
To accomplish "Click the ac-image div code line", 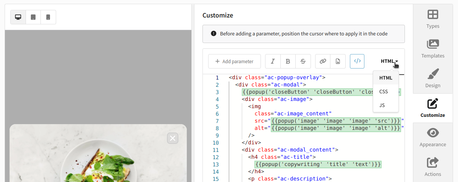I will (x=277, y=99).
